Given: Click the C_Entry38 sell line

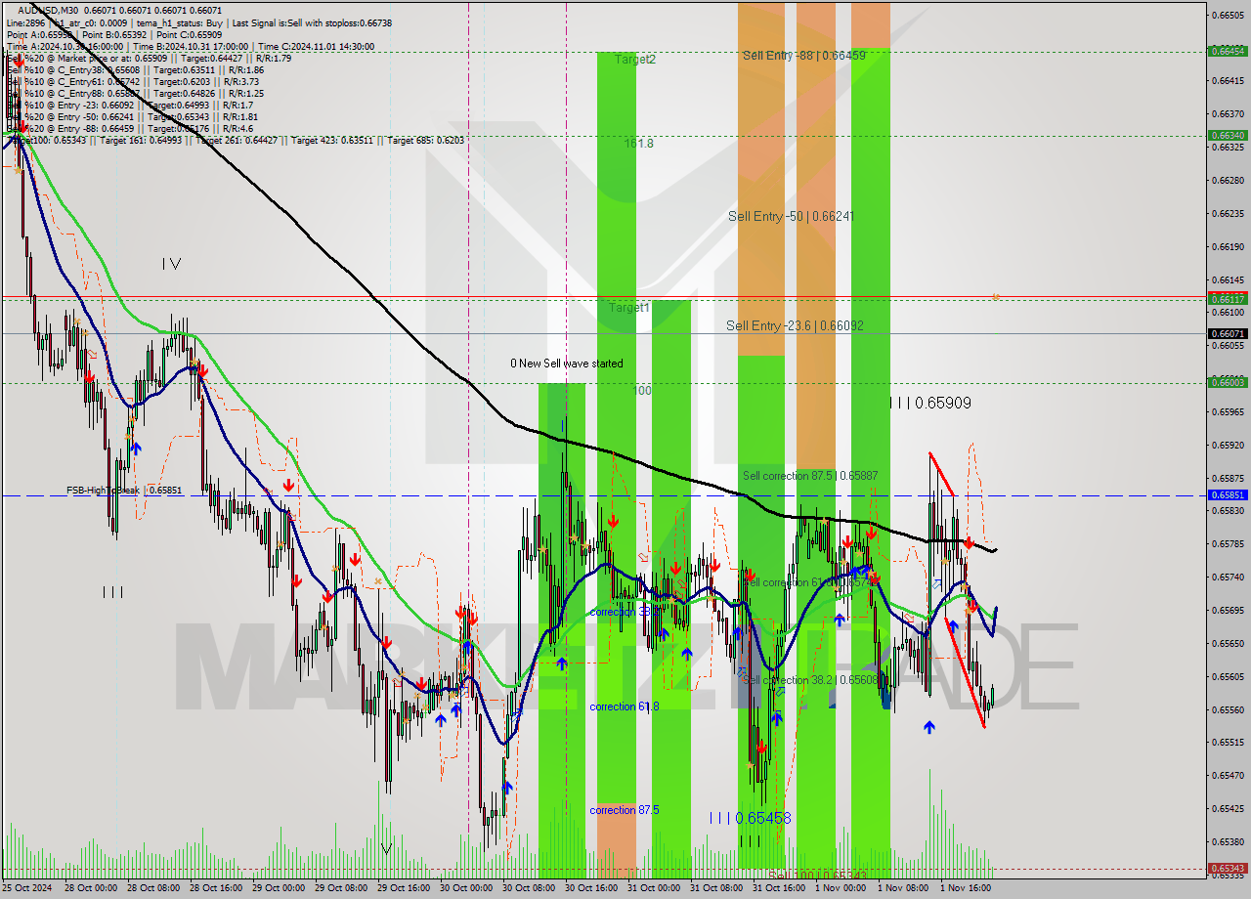Looking at the screenshot, I should click(x=135, y=69).
